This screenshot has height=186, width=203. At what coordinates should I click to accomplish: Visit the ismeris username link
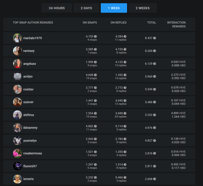(x=29, y=179)
